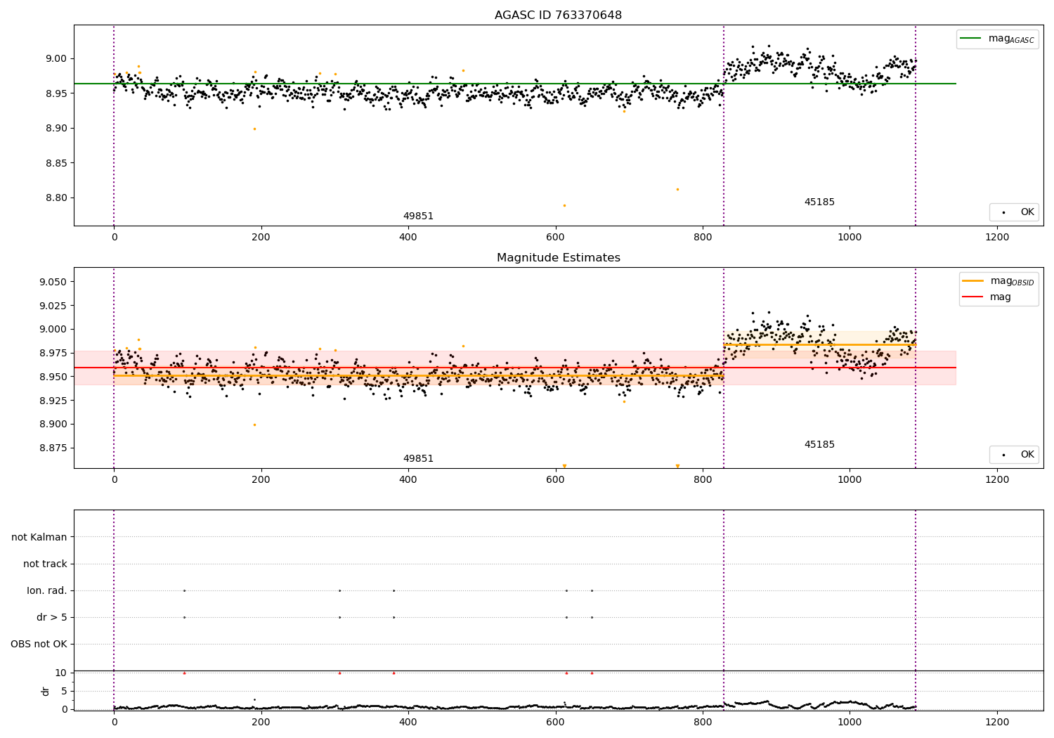This screenshot has width=1054, height=738.
Task: Click the '8.95' y-tick in the AGASC ID plot
Action: (x=57, y=93)
